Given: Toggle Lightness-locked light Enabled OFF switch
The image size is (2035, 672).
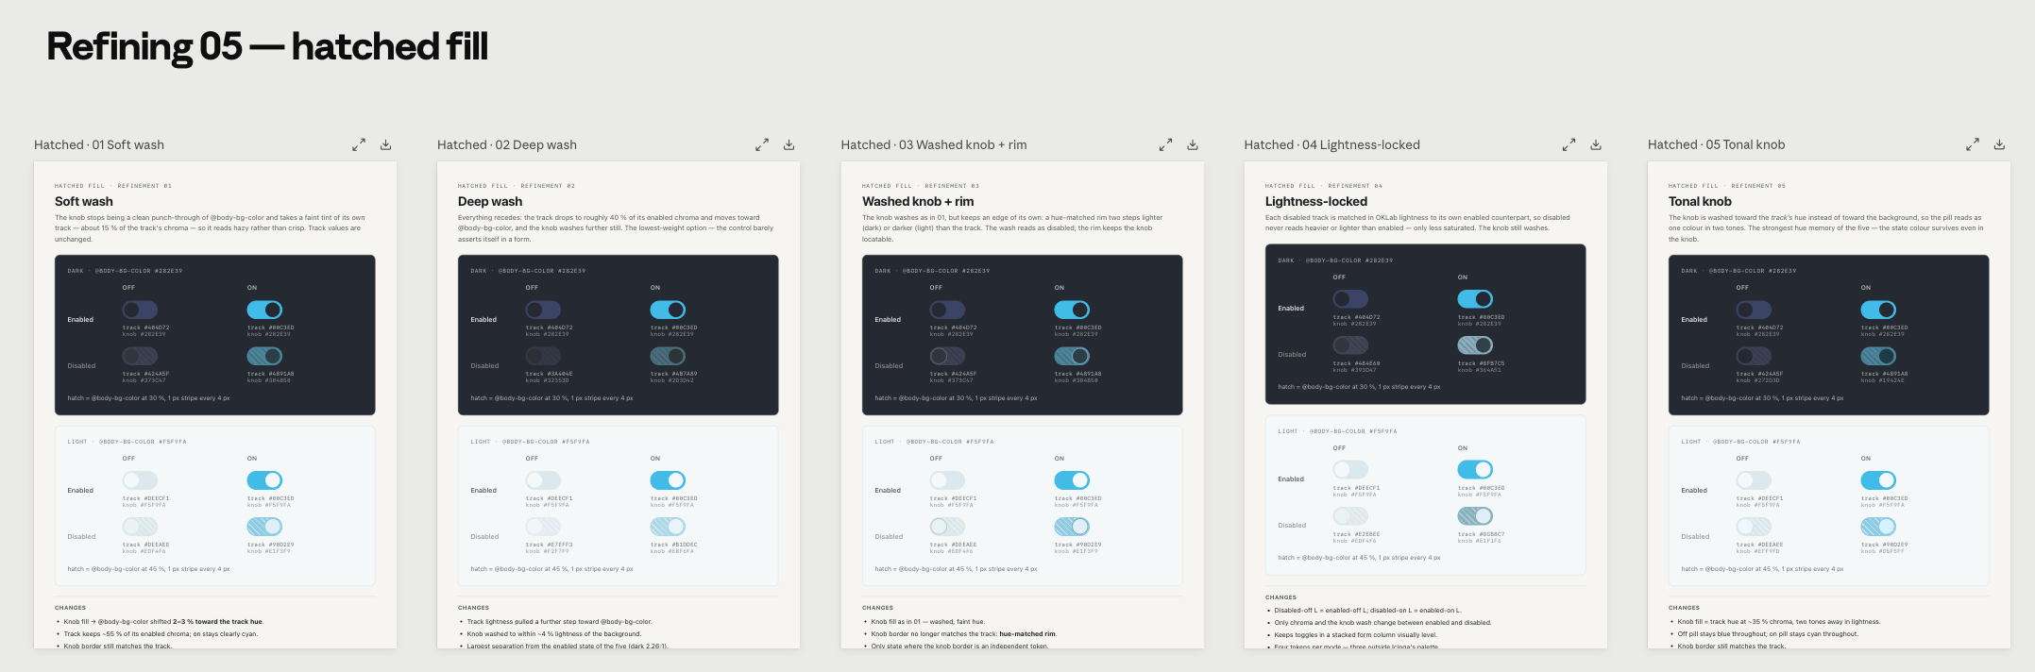Looking at the screenshot, I should 1350,470.
